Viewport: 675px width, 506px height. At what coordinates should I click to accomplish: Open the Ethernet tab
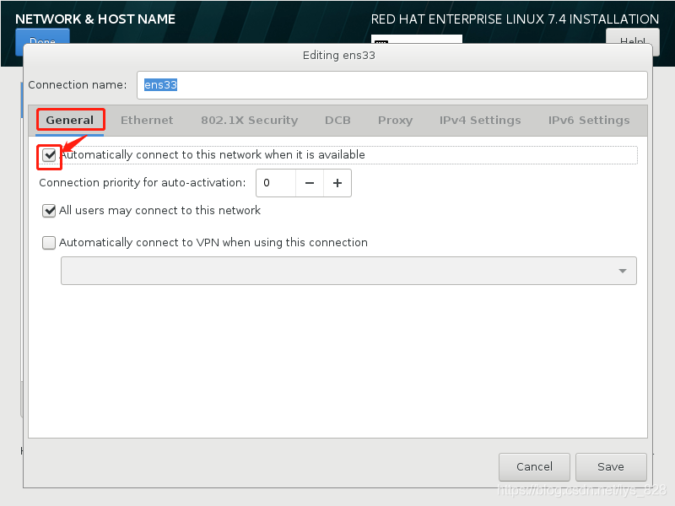147,120
